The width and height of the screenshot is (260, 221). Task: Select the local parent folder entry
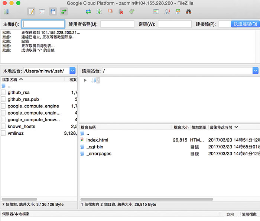[39, 86]
